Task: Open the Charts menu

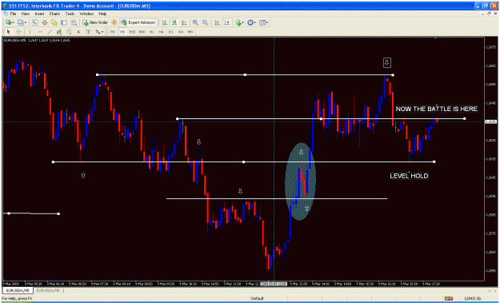Action: [54, 14]
